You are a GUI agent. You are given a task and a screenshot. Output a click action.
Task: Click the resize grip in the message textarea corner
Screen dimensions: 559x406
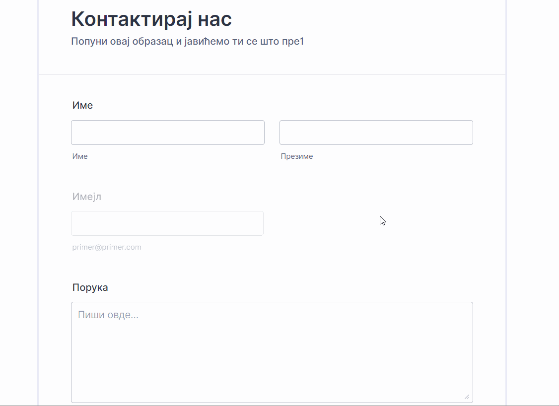(x=467, y=397)
